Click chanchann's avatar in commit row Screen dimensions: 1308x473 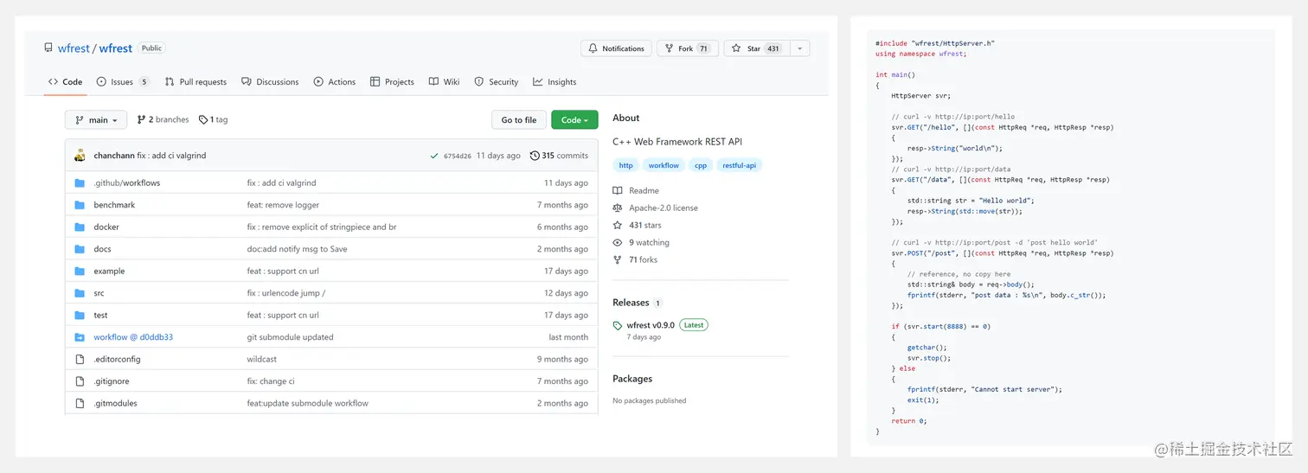(80, 156)
